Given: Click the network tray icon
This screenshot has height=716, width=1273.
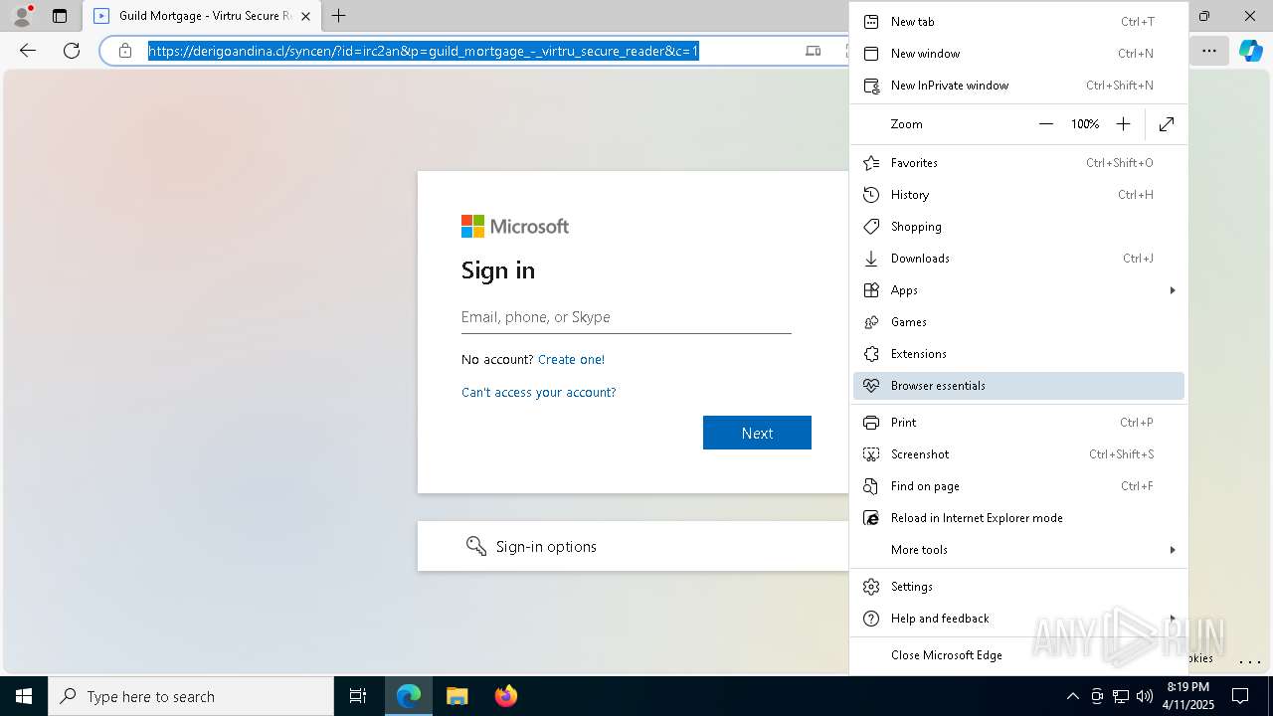Looking at the screenshot, I should pyautogui.click(x=1121, y=696).
